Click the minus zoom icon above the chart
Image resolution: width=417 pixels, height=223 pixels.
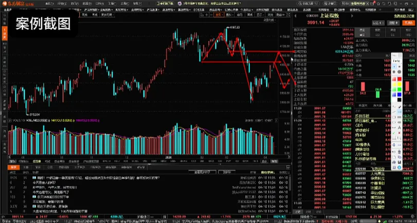pos(211,15)
